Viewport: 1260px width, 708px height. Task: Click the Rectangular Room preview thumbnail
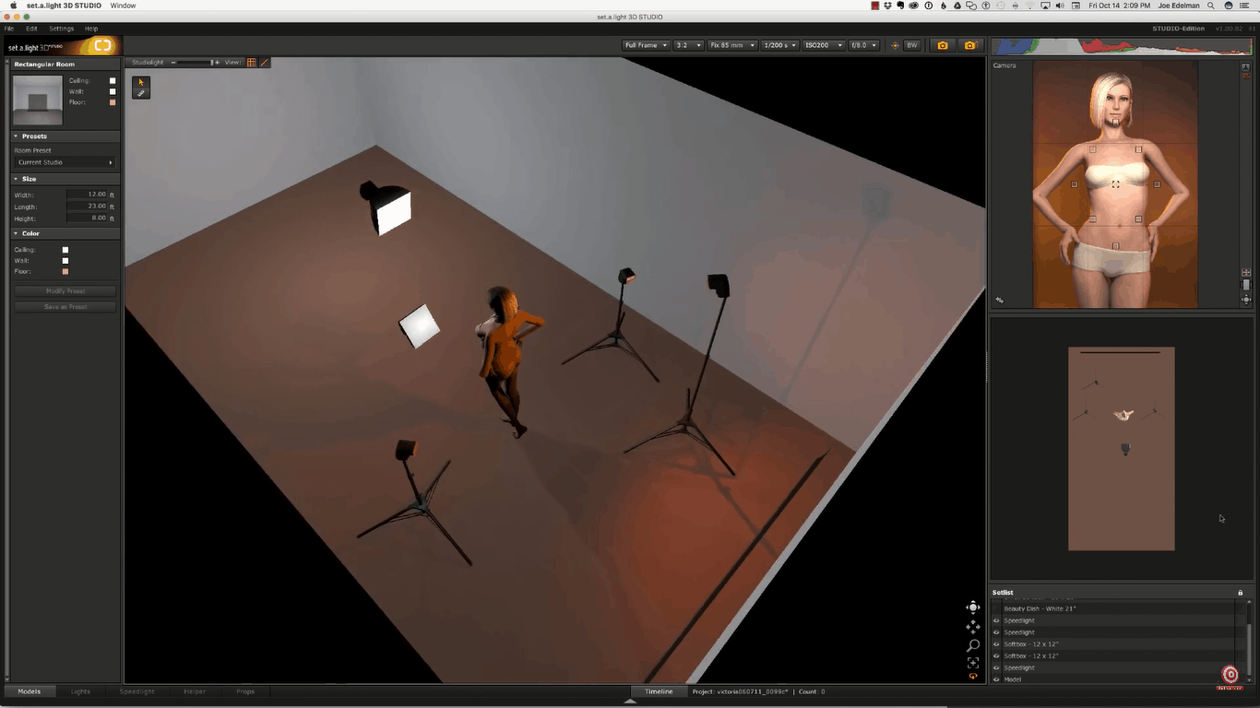tap(38, 100)
